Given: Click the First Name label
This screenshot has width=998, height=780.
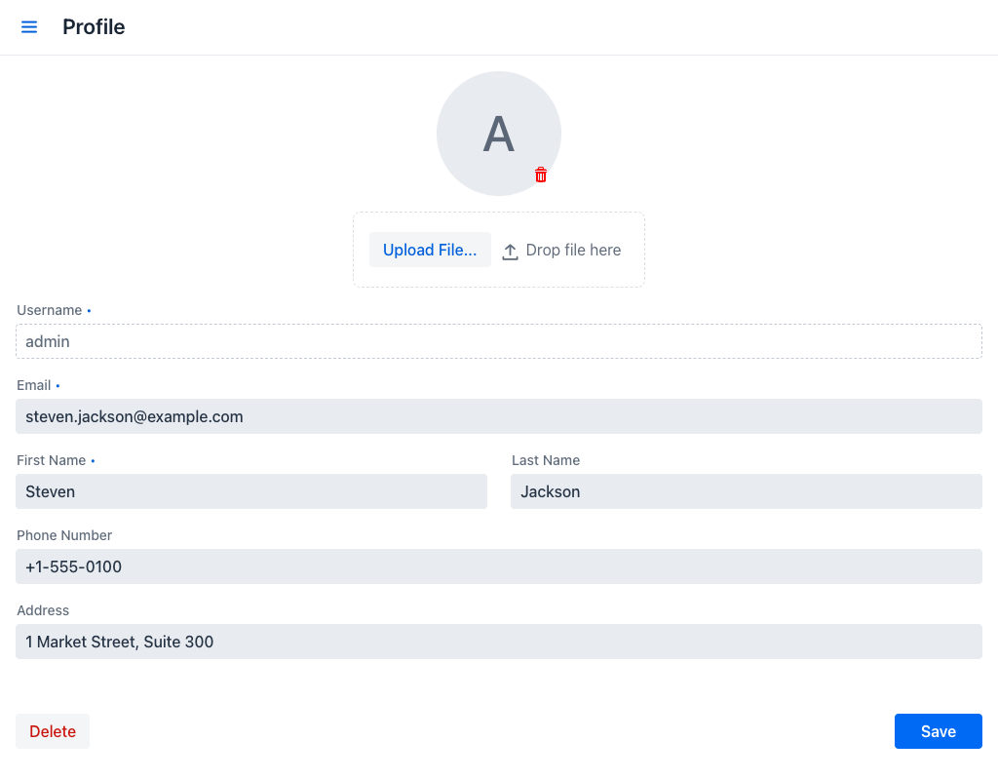Looking at the screenshot, I should (x=51, y=460).
